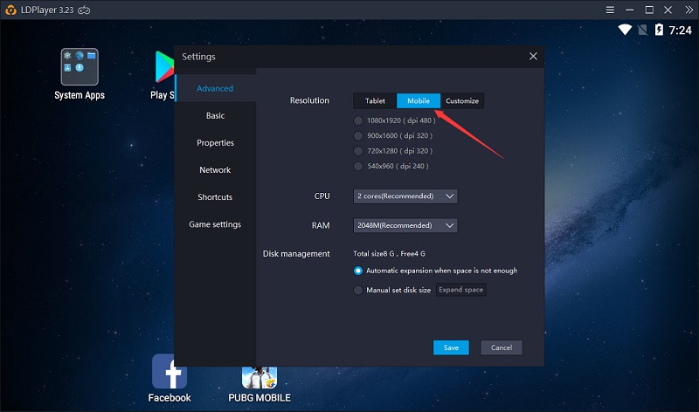Click the LDPlayer 3.23 title text
This screenshot has height=412, width=699.
(47, 10)
